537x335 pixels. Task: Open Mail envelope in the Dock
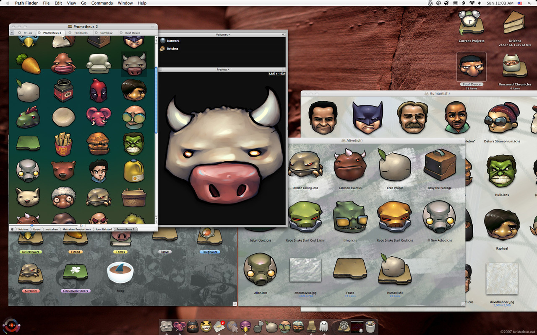pyautogui.click(x=219, y=327)
